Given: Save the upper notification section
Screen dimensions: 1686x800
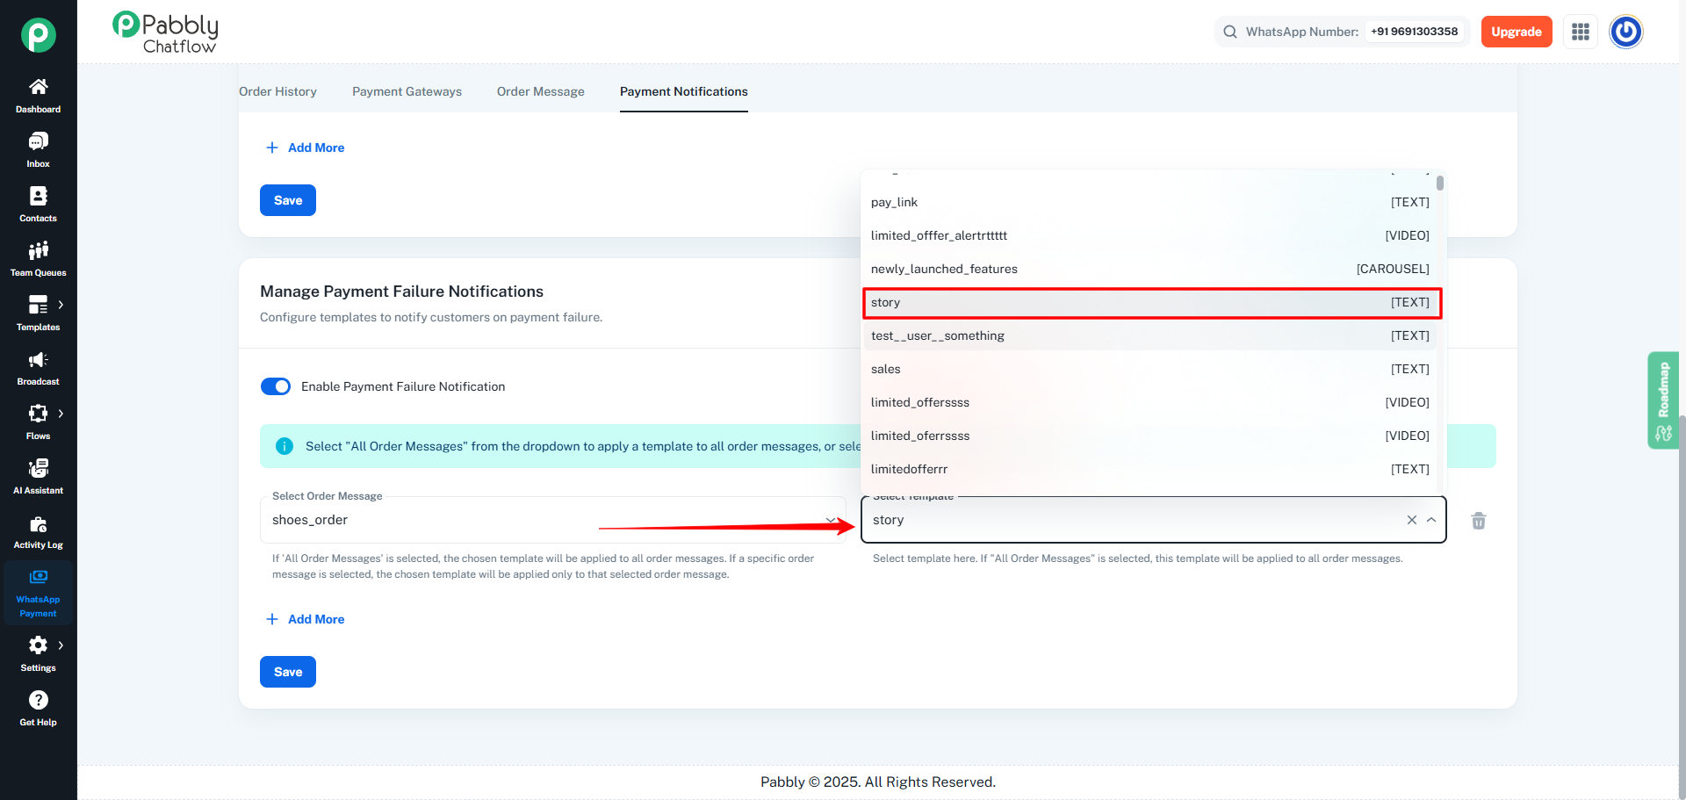Looking at the screenshot, I should [288, 200].
